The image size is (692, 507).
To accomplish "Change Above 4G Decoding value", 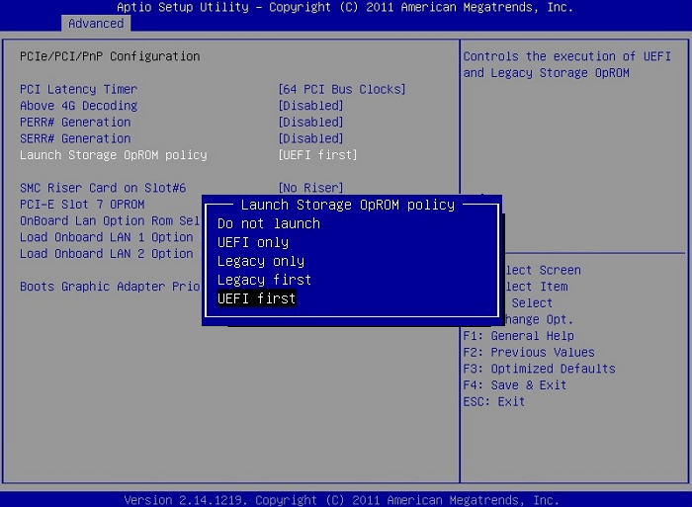I will coord(310,106).
